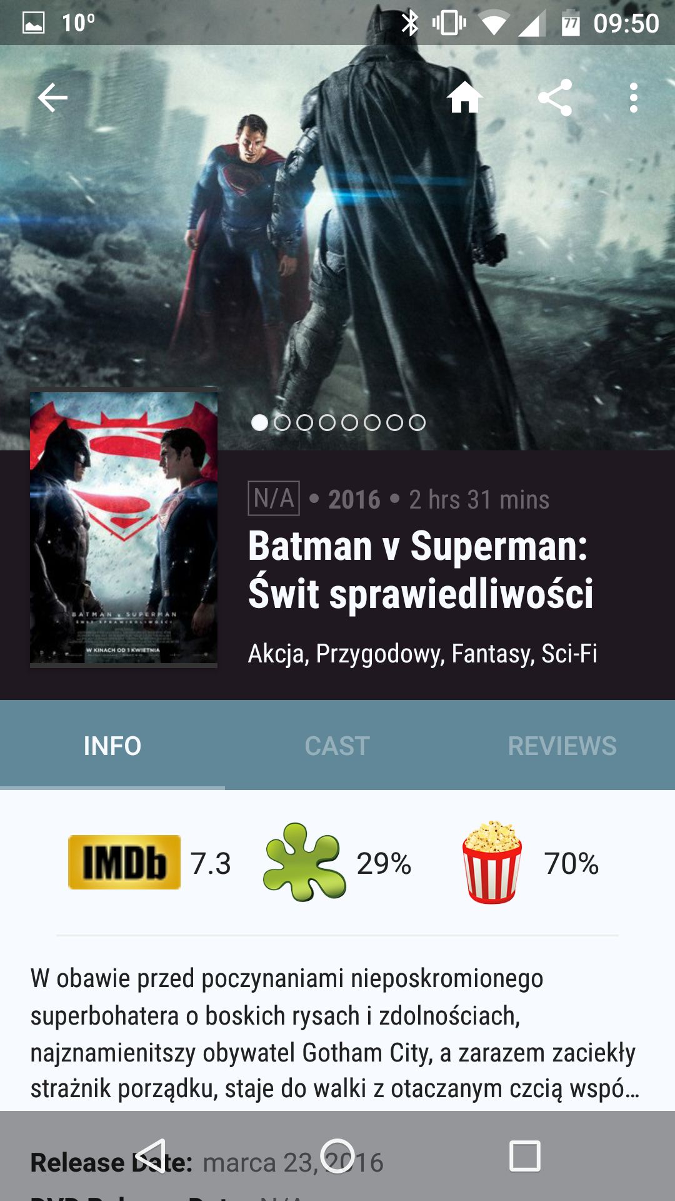675x1201 pixels.
Task: Go back using the top-left arrow
Action: 52,98
